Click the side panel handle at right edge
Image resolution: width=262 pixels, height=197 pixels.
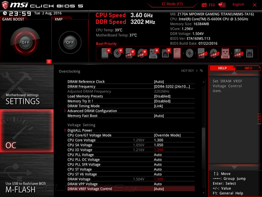[259, 119]
